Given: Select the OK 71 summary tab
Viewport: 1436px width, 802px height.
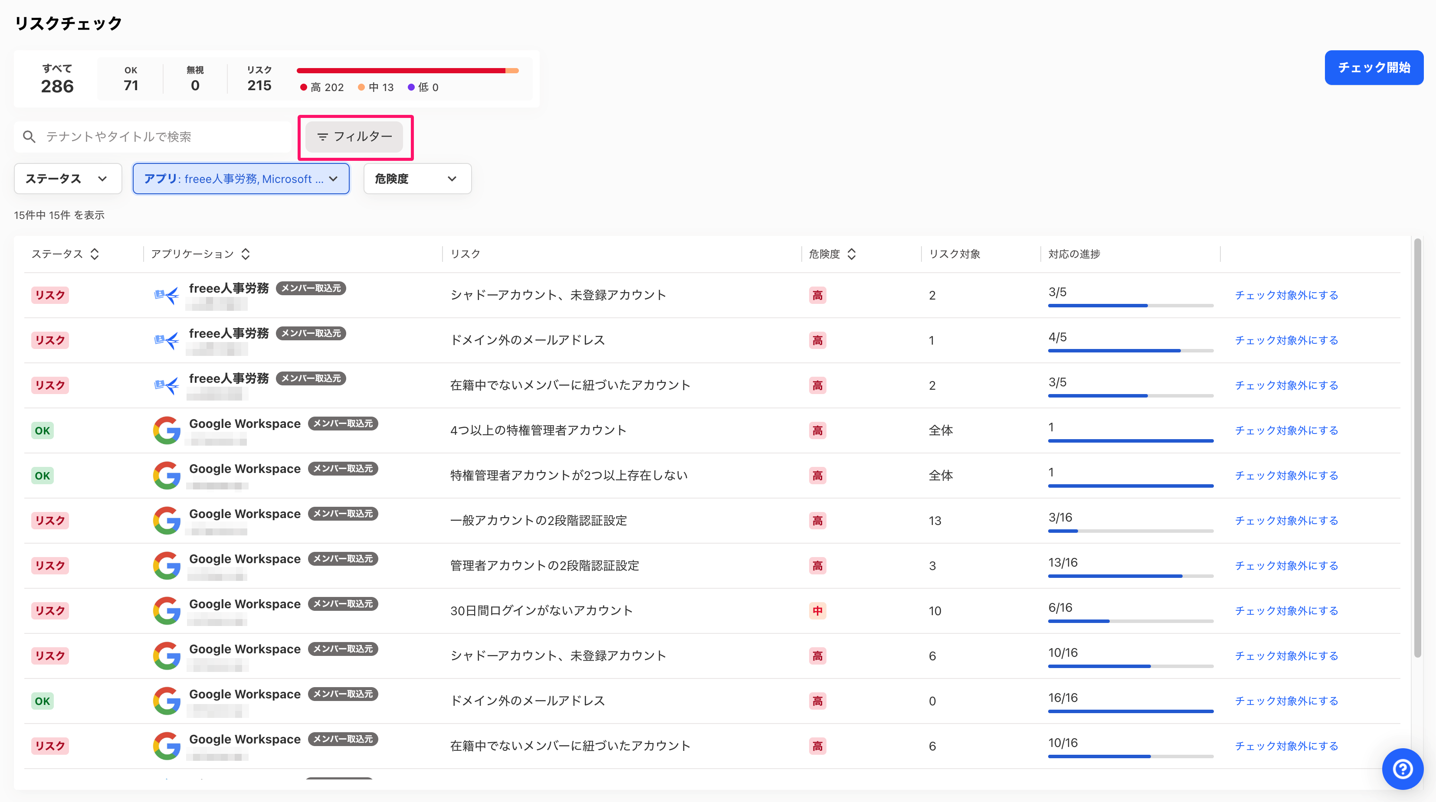Looking at the screenshot, I should [x=131, y=79].
